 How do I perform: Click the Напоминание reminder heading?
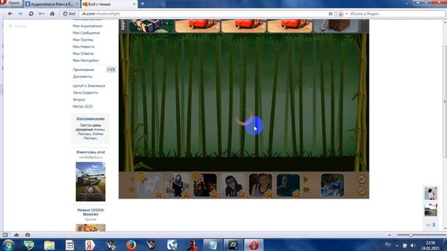[90, 119]
